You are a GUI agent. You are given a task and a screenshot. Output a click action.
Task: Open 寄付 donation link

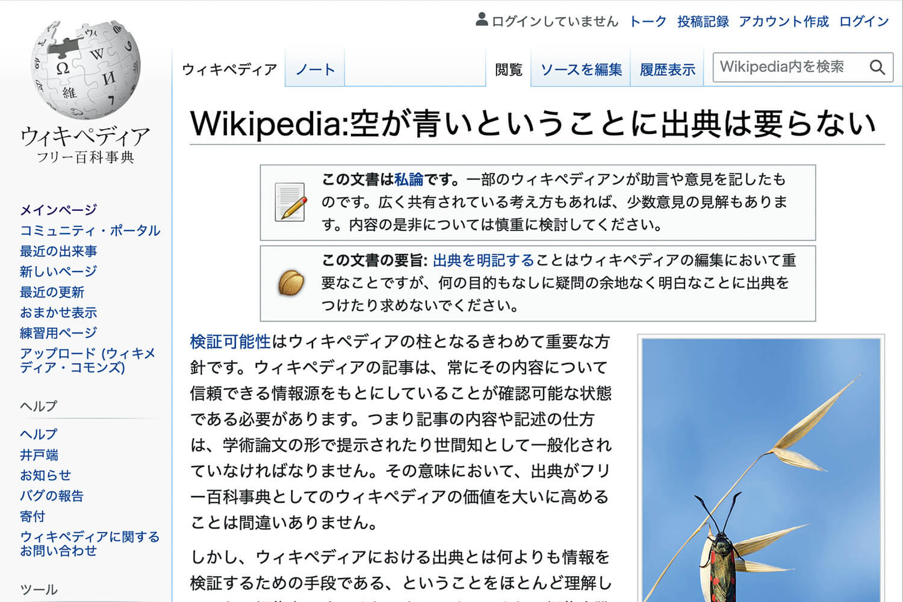33,516
